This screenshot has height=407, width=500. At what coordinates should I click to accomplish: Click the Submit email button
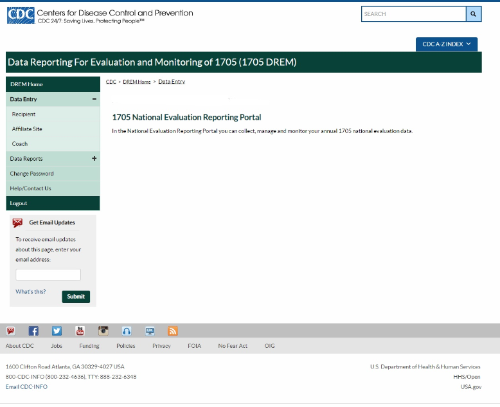(76, 296)
